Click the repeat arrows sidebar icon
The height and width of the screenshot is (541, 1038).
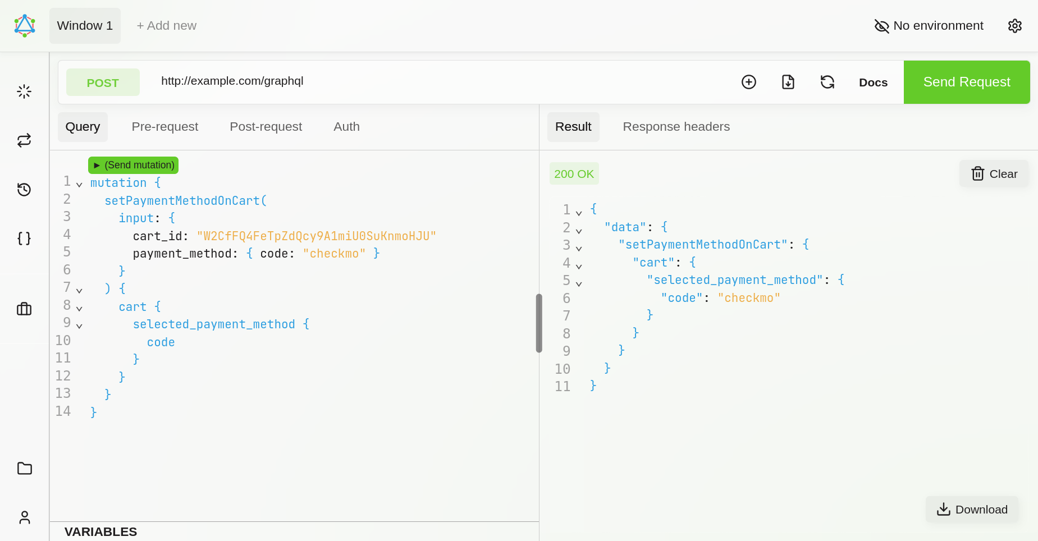[24, 140]
